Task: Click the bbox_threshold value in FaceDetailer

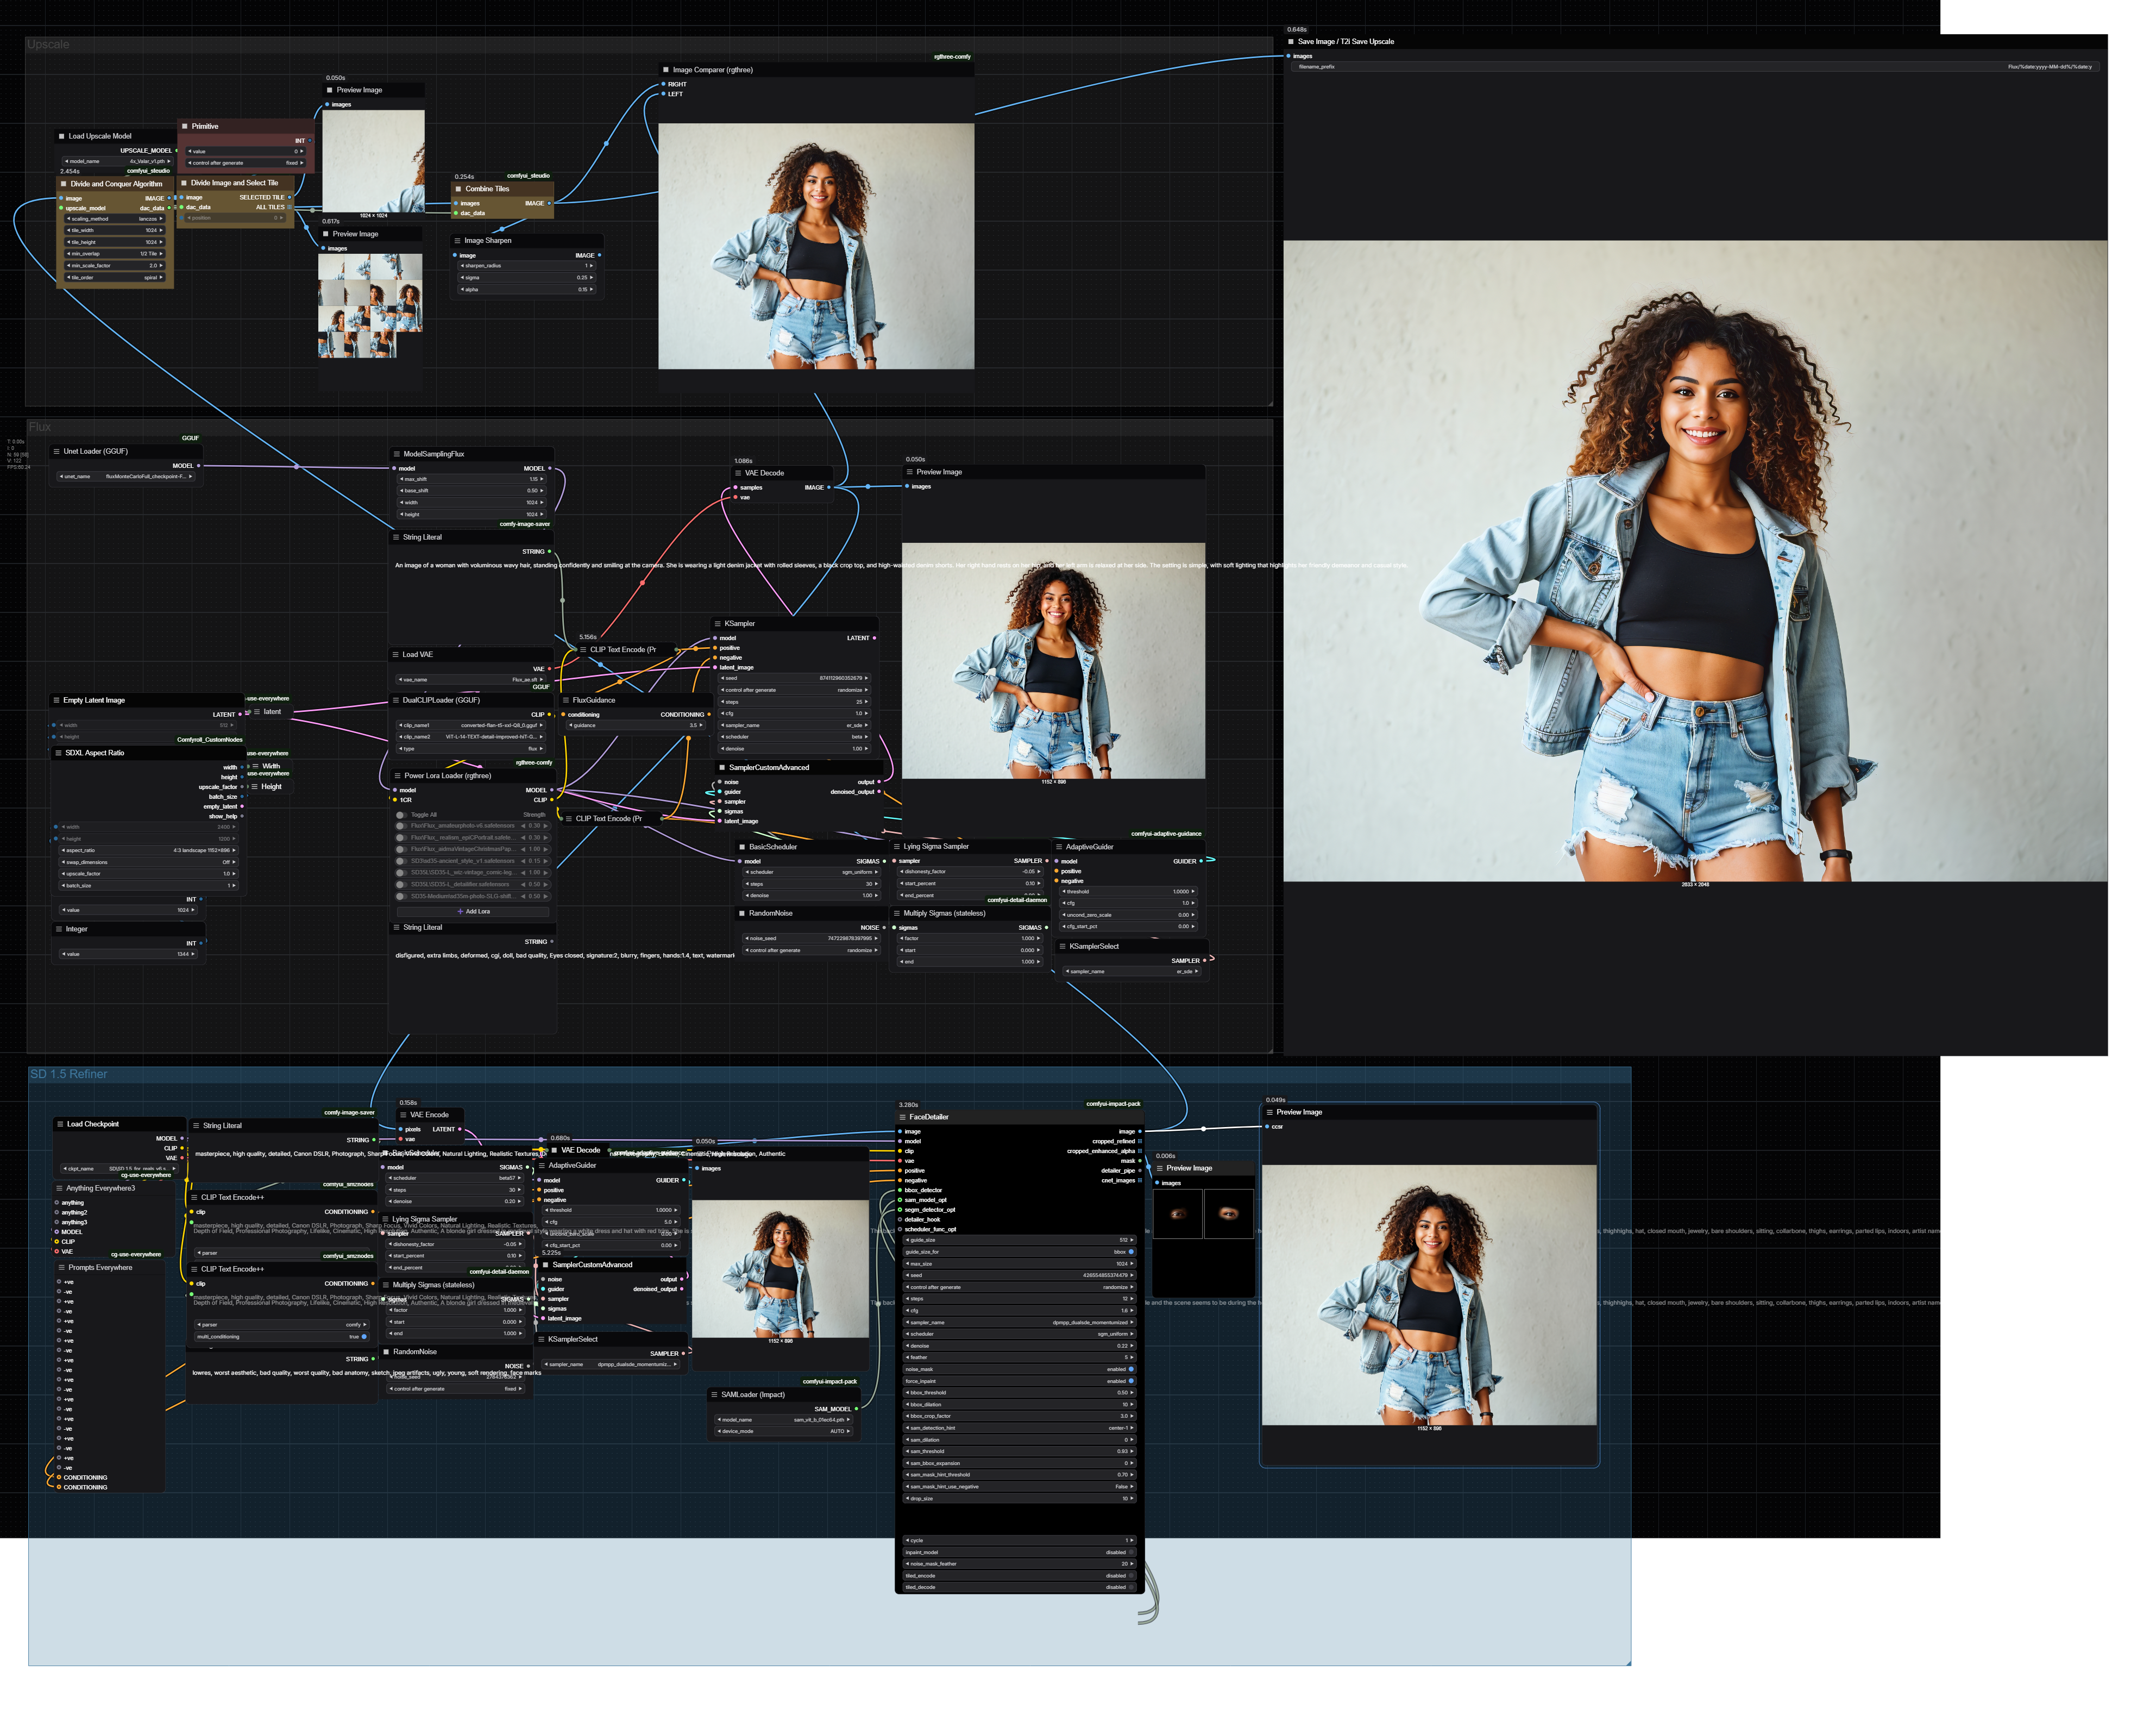Action: (x=1122, y=1393)
